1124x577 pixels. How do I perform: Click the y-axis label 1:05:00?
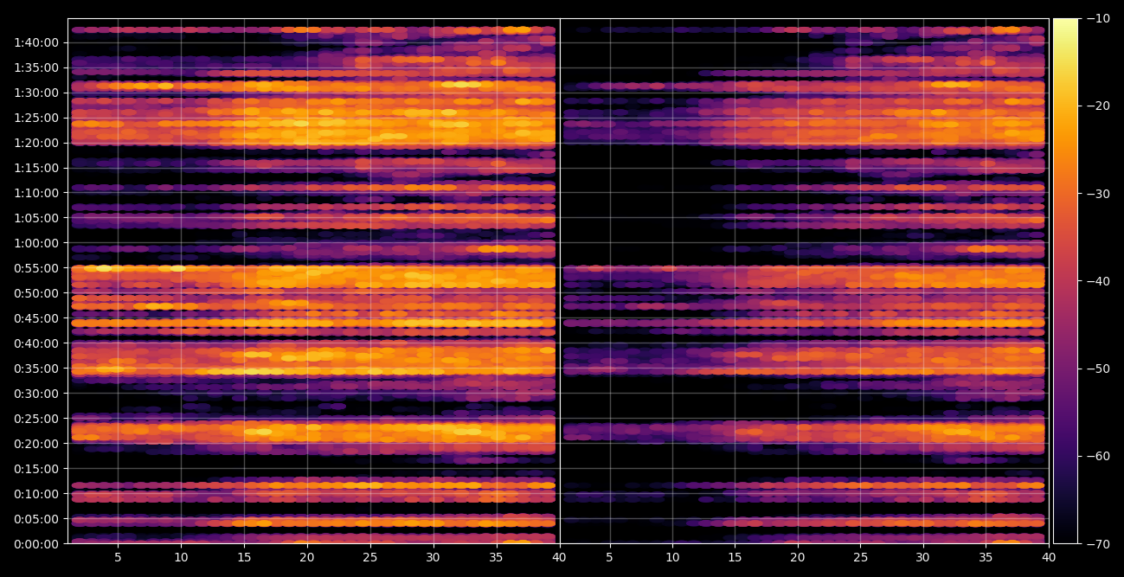click(36, 218)
